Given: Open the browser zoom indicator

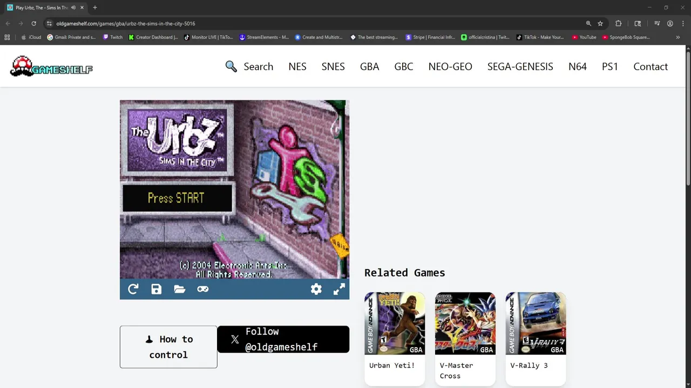Looking at the screenshot, I should (588, 24).
